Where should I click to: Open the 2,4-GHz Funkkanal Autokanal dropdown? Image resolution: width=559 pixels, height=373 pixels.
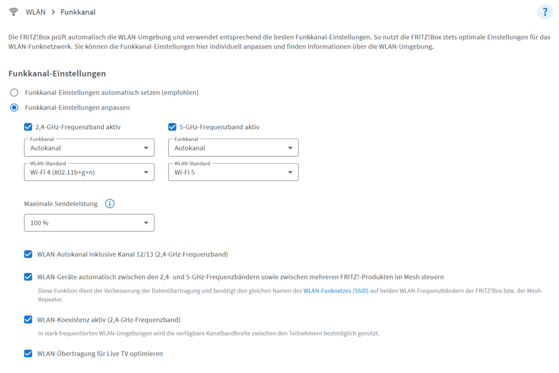(x=89, y=148)
